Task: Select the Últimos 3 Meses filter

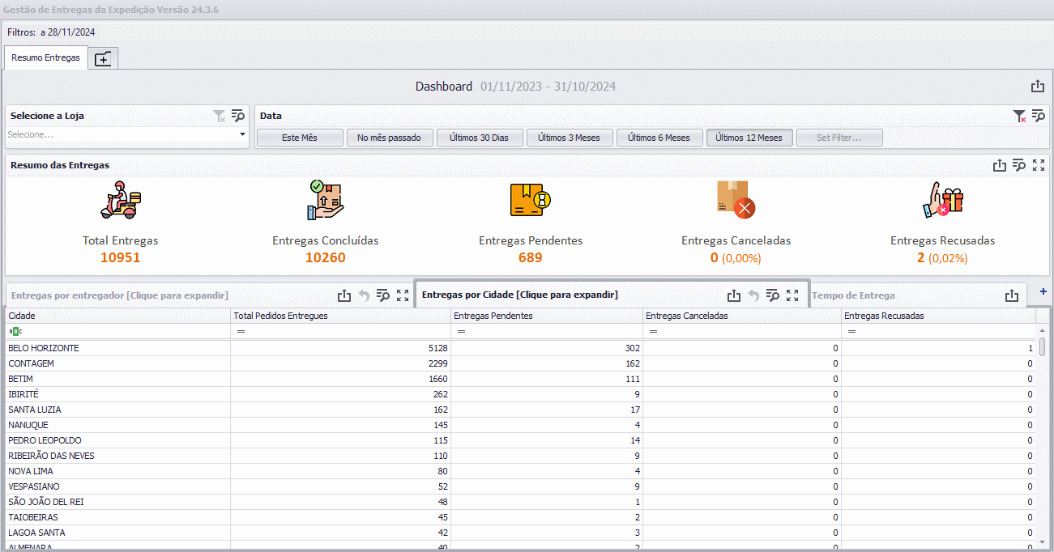Action: pyautogui.click(x=570, y=138)
